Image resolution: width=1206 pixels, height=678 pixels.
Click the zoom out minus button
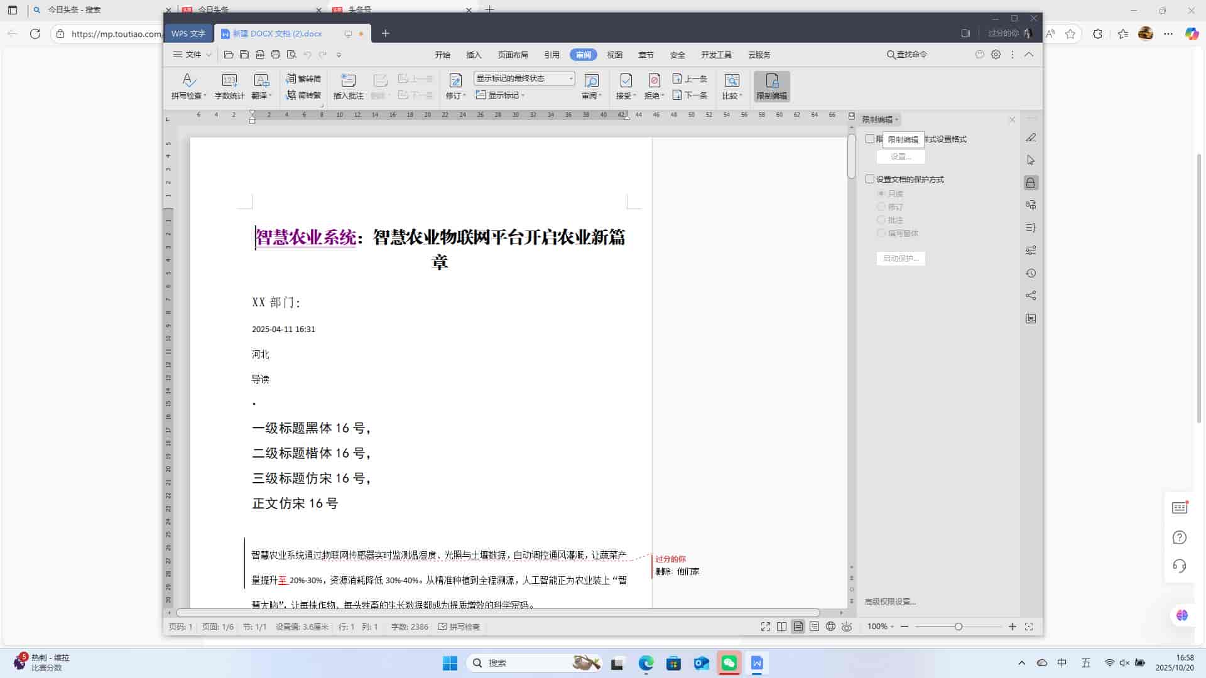(x=905, y=627)
